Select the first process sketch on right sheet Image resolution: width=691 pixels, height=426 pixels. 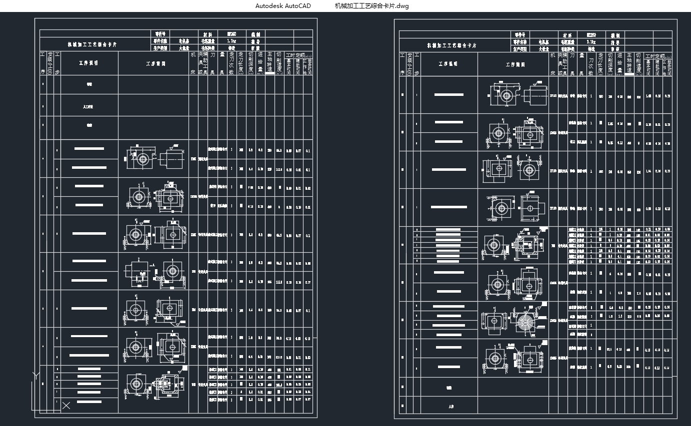click(513, 95)
